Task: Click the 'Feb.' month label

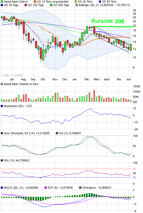Action: [x=87, y=79]
